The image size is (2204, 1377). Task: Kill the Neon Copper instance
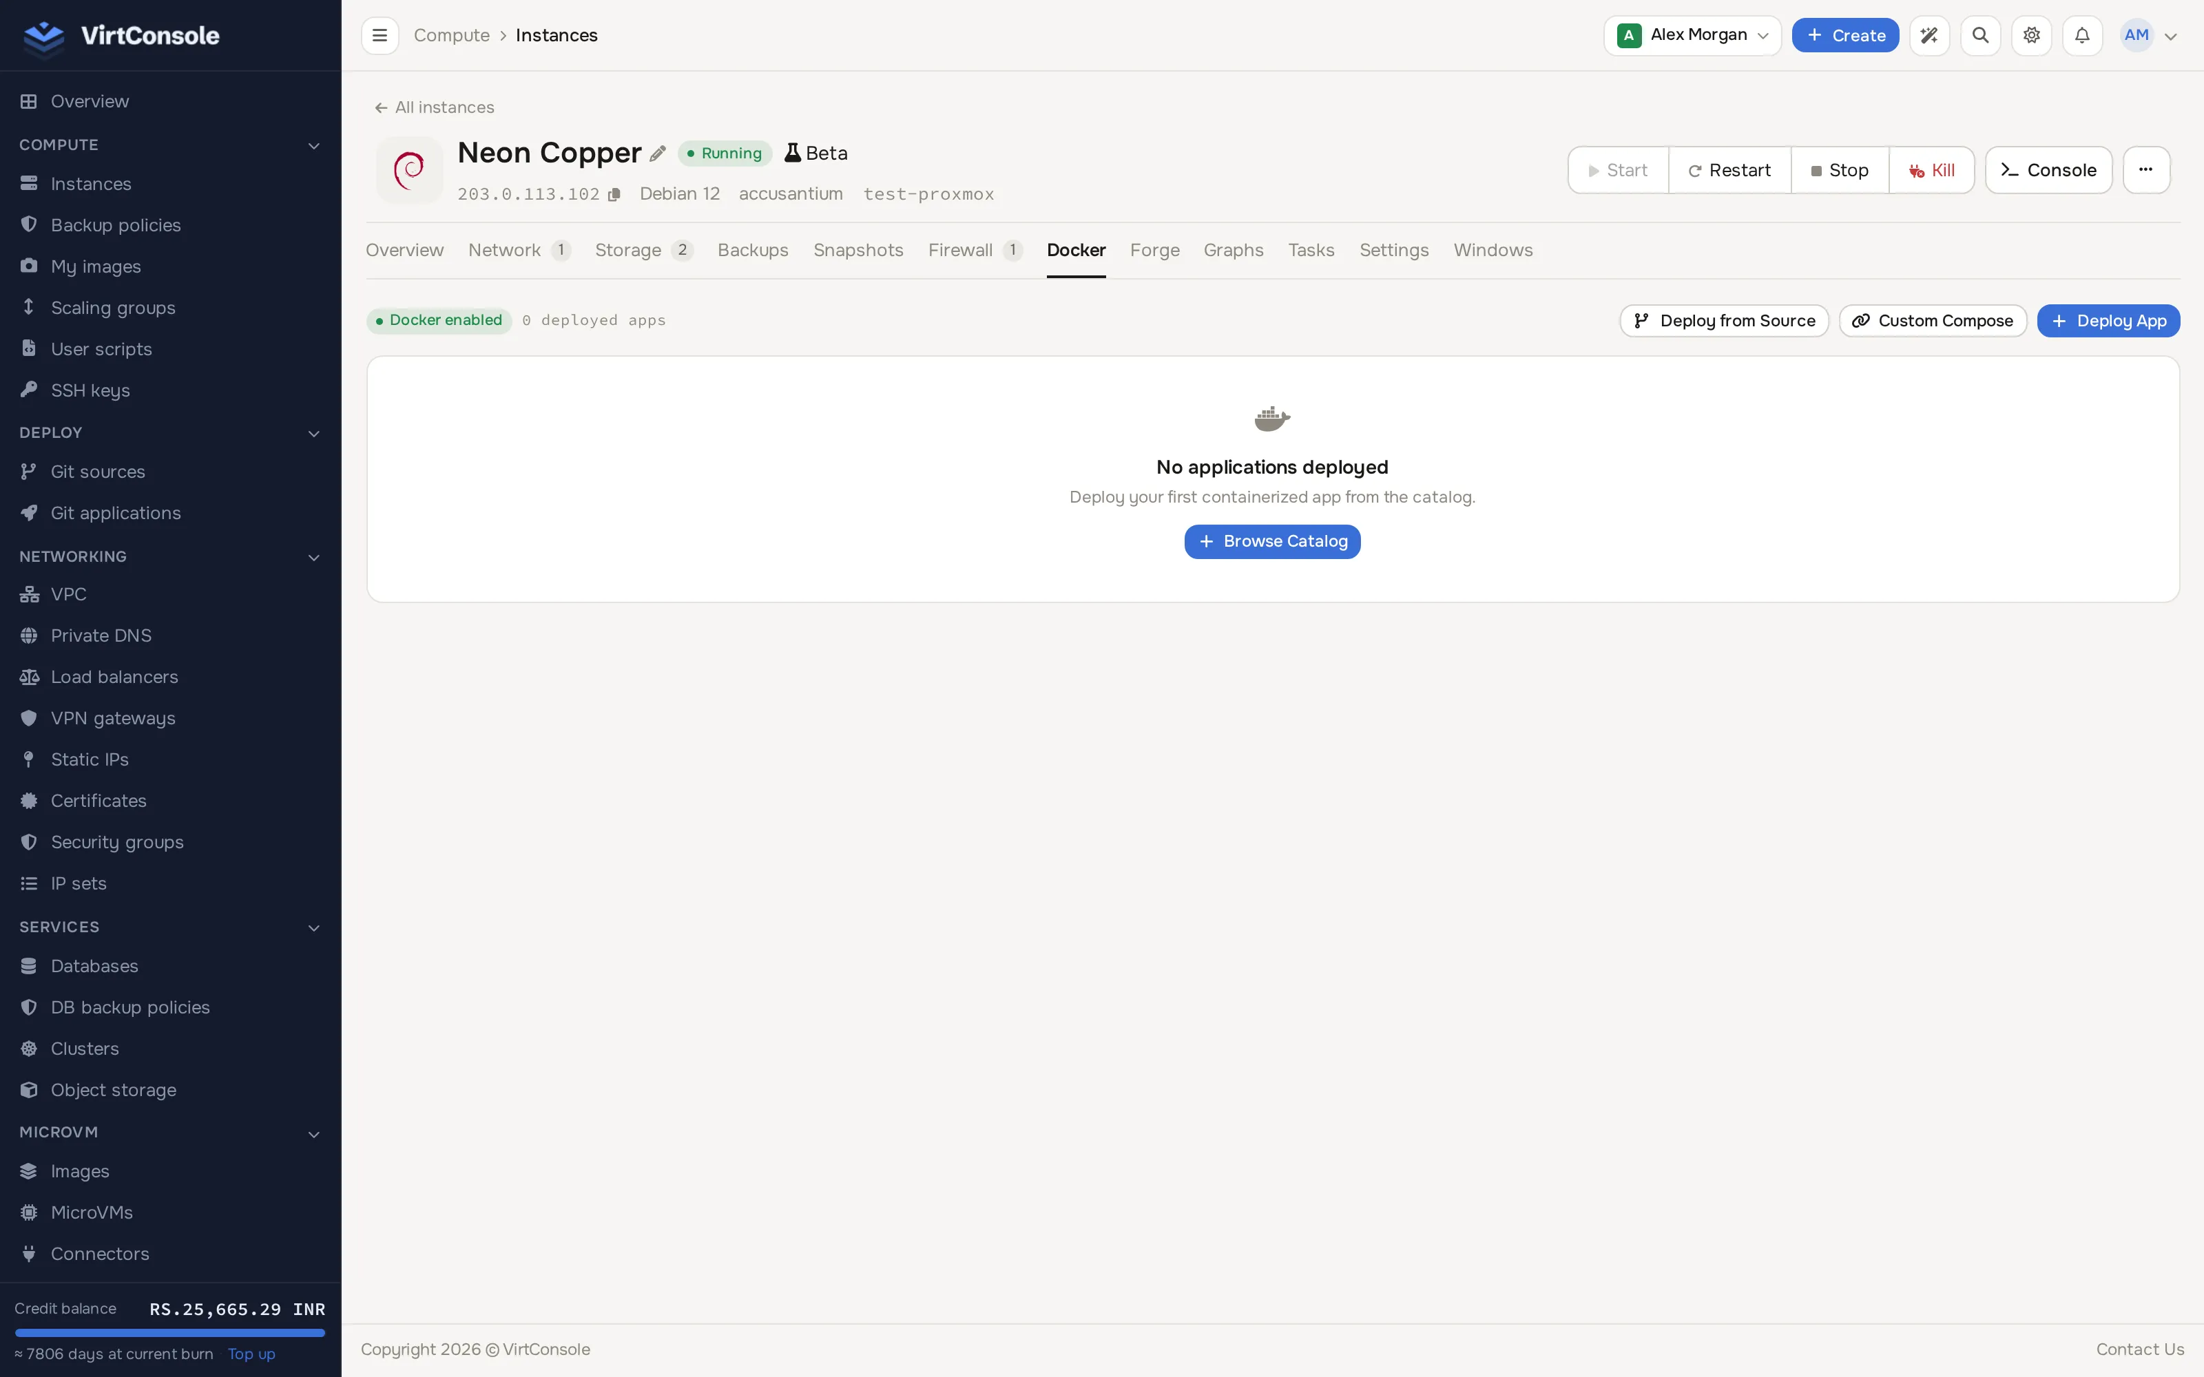pyautogui.click(x=1931, y=170)
